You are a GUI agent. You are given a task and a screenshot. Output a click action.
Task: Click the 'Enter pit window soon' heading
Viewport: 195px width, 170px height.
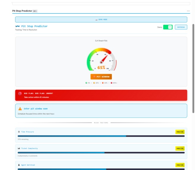(36, 109)
